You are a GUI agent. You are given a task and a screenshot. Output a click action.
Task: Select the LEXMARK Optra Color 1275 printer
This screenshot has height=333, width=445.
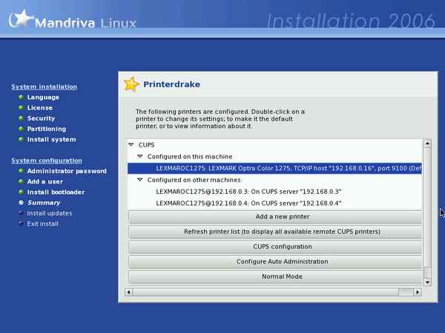[x=274, y=168]
